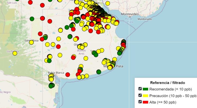Click the Montevideo city label
Image resolution: width=197 pixels, height=108 pixels.
[x=130, y=14]
